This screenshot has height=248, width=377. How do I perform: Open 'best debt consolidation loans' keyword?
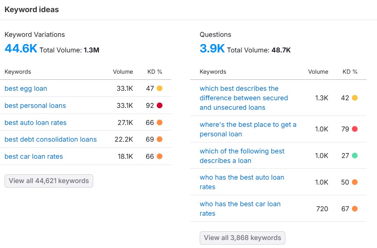pos(51,139)
